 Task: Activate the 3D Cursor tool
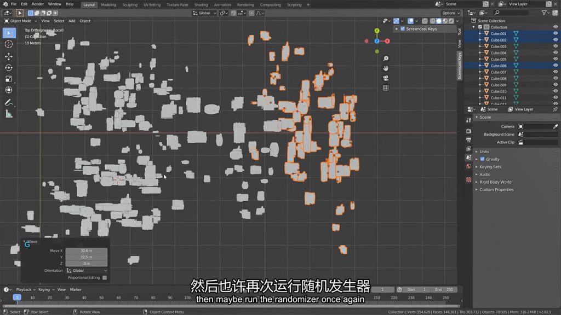[x=9, y=44]
